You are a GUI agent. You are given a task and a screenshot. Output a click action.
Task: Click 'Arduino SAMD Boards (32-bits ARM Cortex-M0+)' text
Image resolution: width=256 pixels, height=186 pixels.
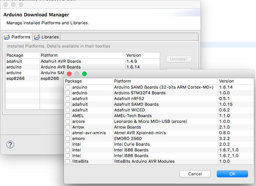point(164,87)
